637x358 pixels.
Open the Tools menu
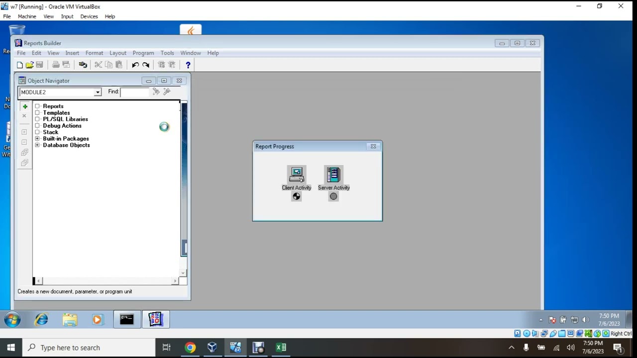pos(167,53)
